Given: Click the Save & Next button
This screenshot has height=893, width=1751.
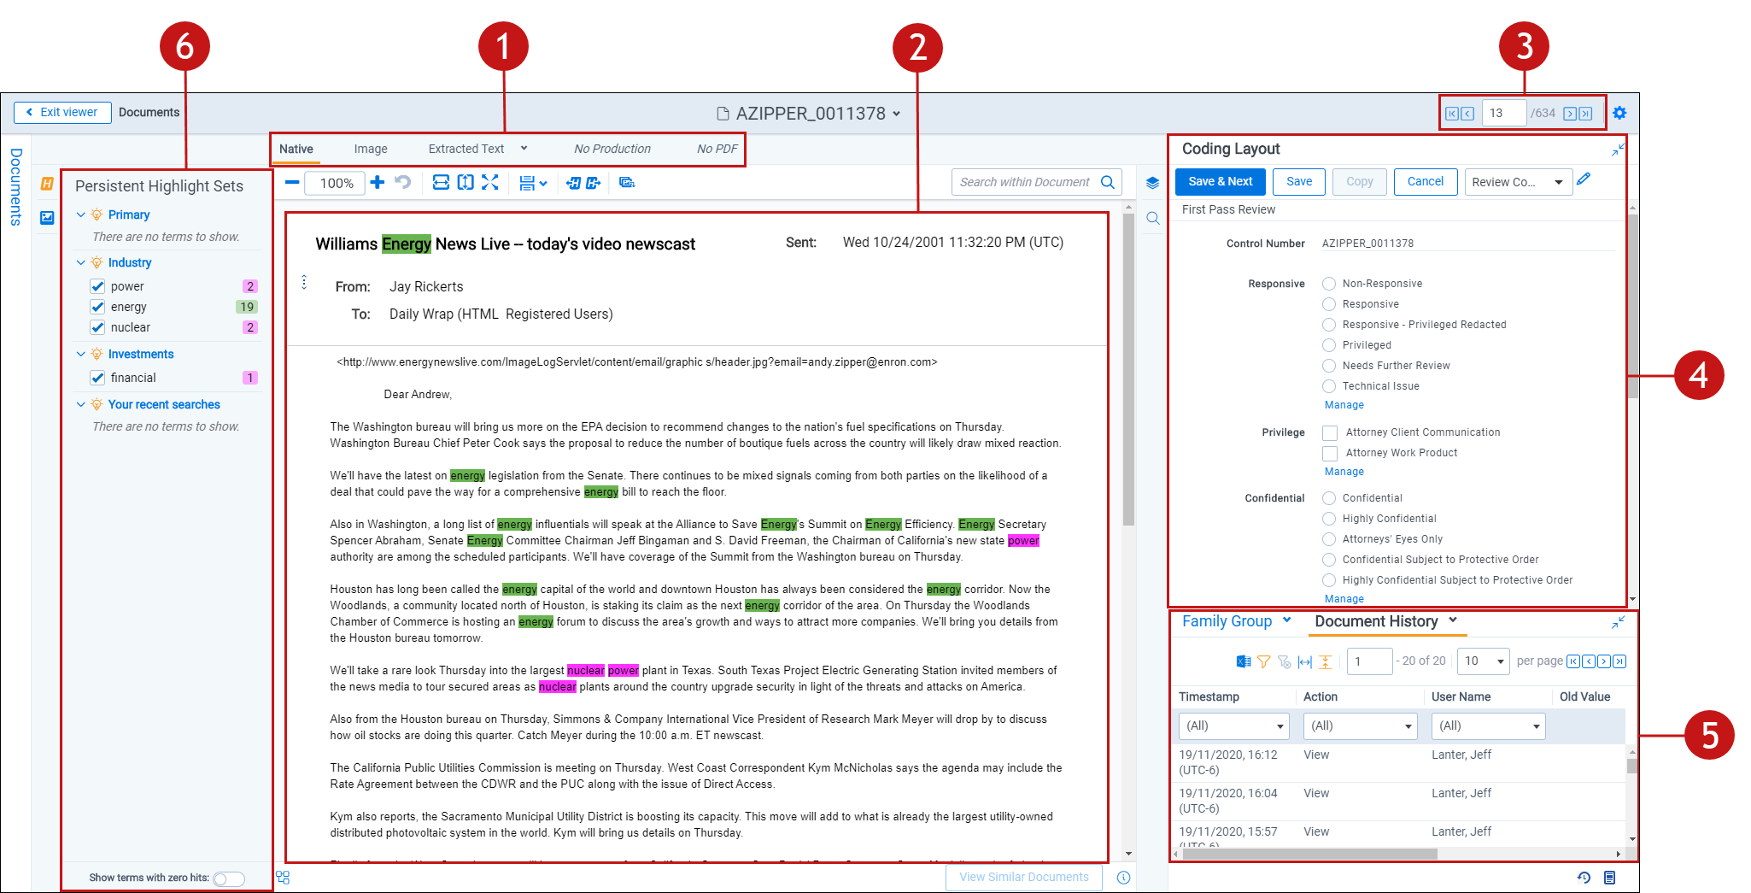Looking at the screenshot, I should coord(1220,182).
